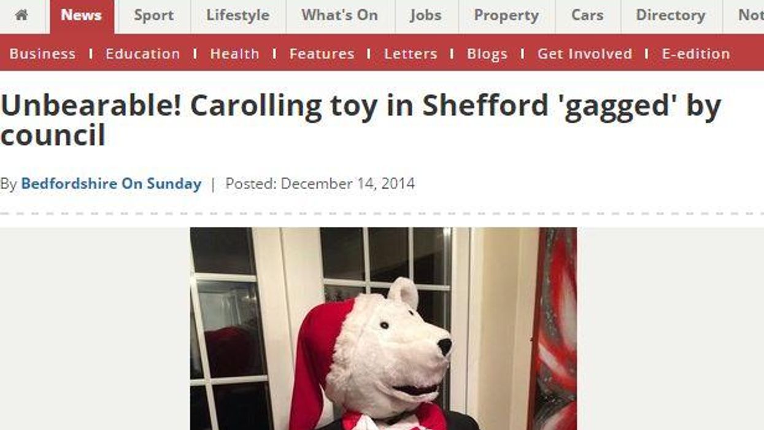Open the Health subsection
Screen dimensions: 764x430
coord(234,54)
